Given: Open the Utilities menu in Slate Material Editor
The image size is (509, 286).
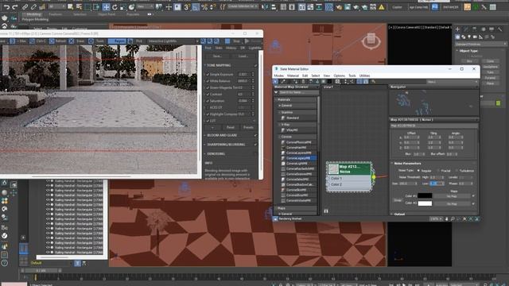Looking at the screenshot, I should 364,75.
